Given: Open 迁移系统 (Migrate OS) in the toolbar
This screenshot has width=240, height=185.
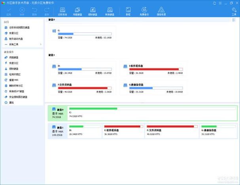Looking at the screenshot, I should pos(62,11).
